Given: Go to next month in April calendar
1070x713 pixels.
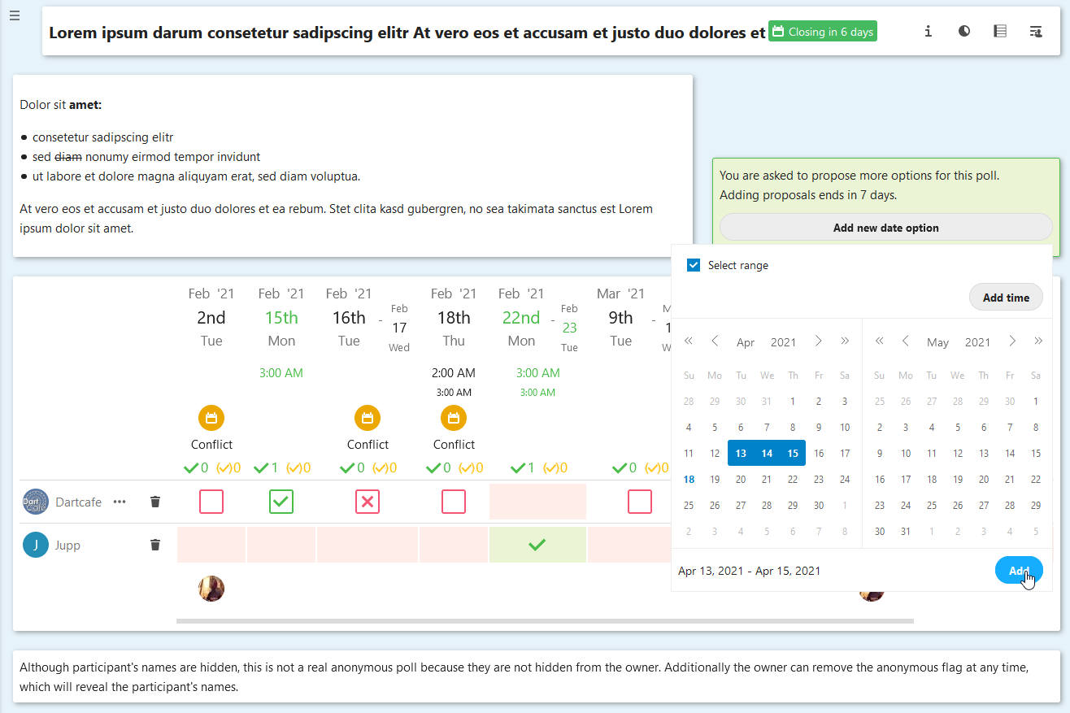Looking at the screenshot, I should tap(819, 341).
